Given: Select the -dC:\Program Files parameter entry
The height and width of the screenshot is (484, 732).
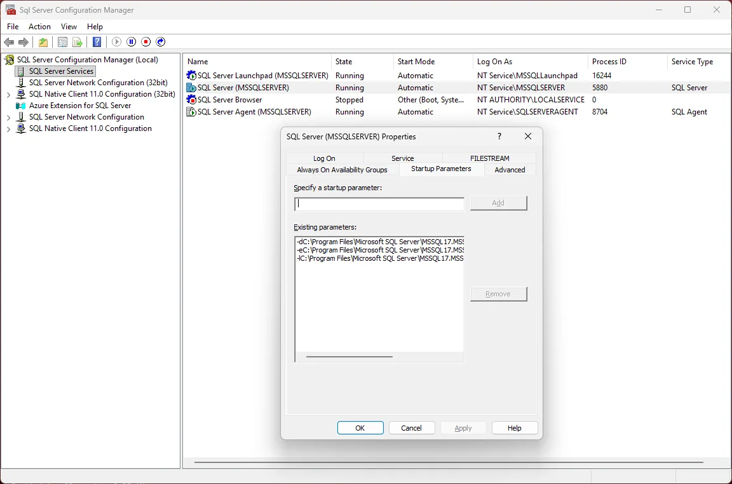Looking at the screenshot, I should (x=379, y=242).
